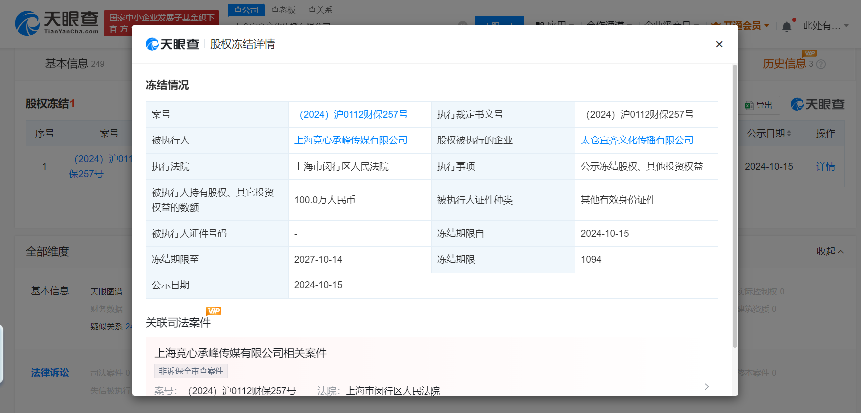This screenshot has width=861, height=413.
Task: Open the 上海竞心承峰传媒有限公司 company link
Action: click(351, 140)
